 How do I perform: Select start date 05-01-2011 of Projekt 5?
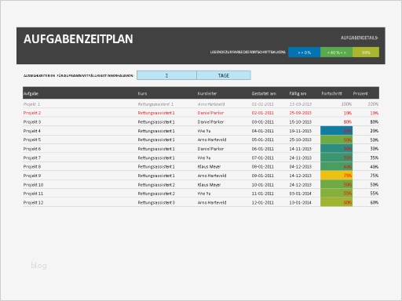262,140
